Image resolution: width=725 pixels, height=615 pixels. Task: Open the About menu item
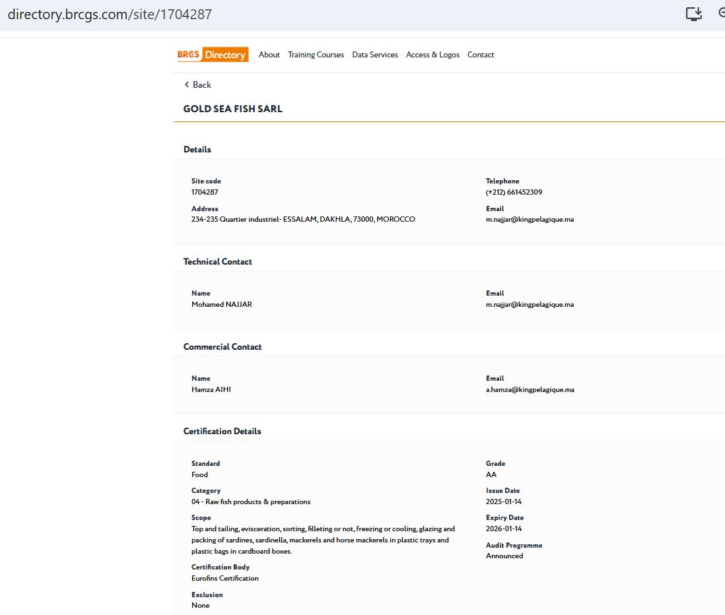point(269,55)
